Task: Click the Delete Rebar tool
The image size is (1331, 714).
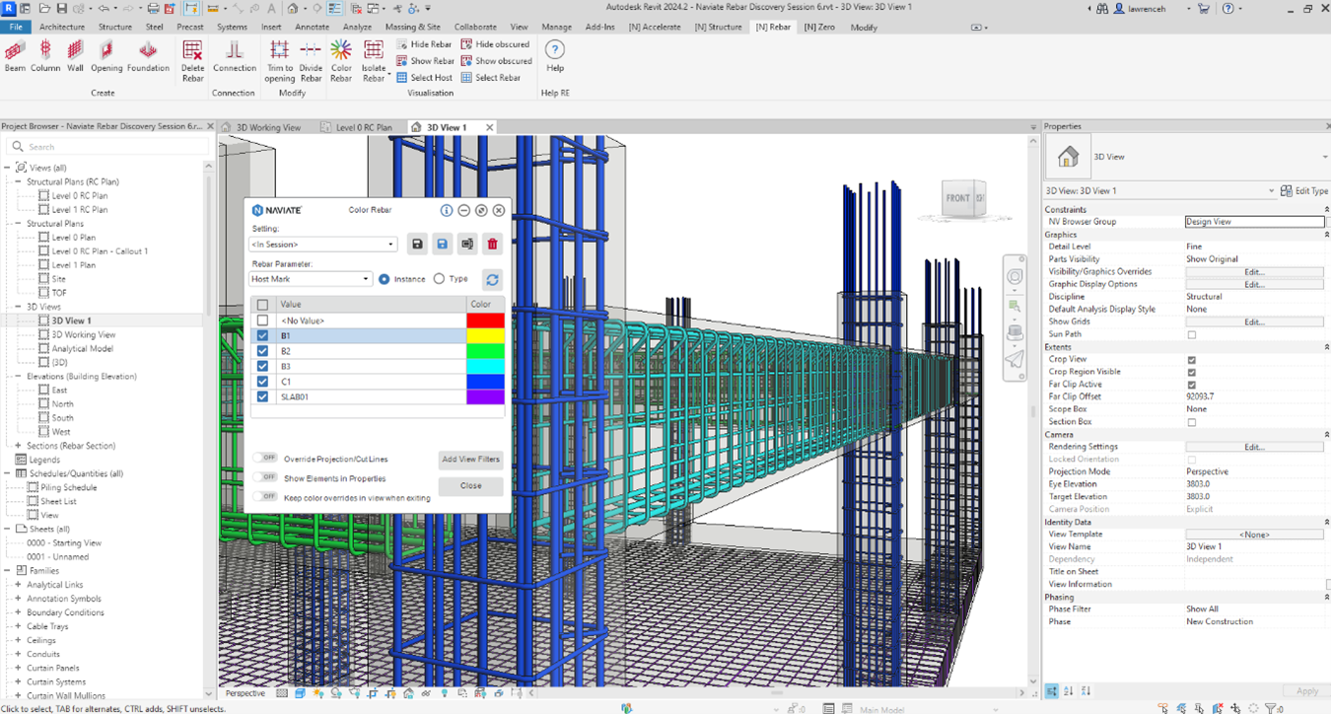Action: (x=192, y=59)
